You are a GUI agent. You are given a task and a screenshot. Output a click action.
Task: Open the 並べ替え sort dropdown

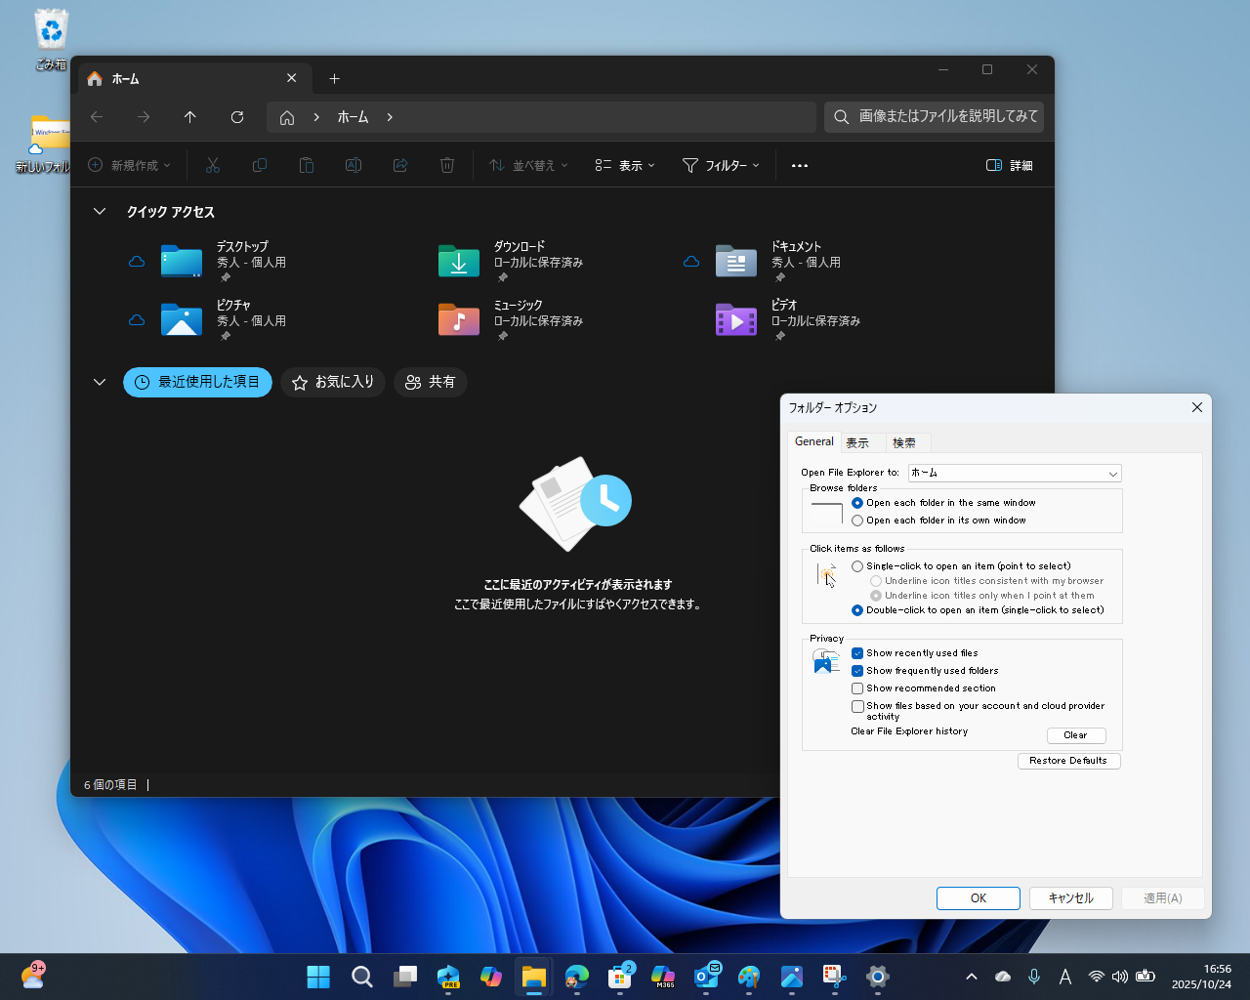528,166
